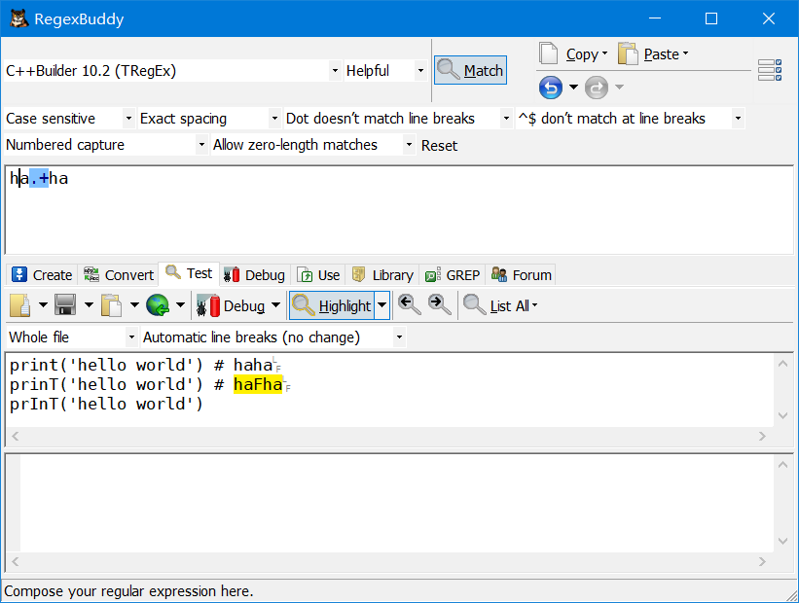
Task: Click the blue Undo icon
Action: [x=551, y=88]
